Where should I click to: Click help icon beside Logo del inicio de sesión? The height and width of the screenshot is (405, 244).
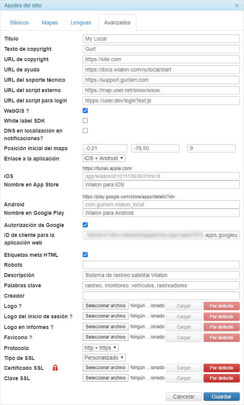click(71, 316)
